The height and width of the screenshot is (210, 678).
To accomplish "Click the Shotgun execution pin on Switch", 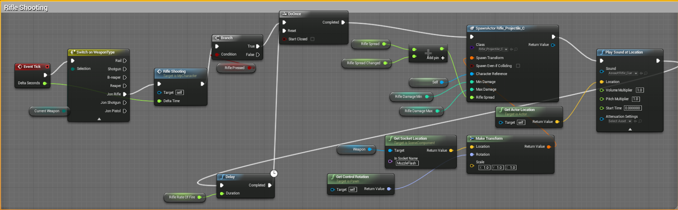I will [125, 69].
